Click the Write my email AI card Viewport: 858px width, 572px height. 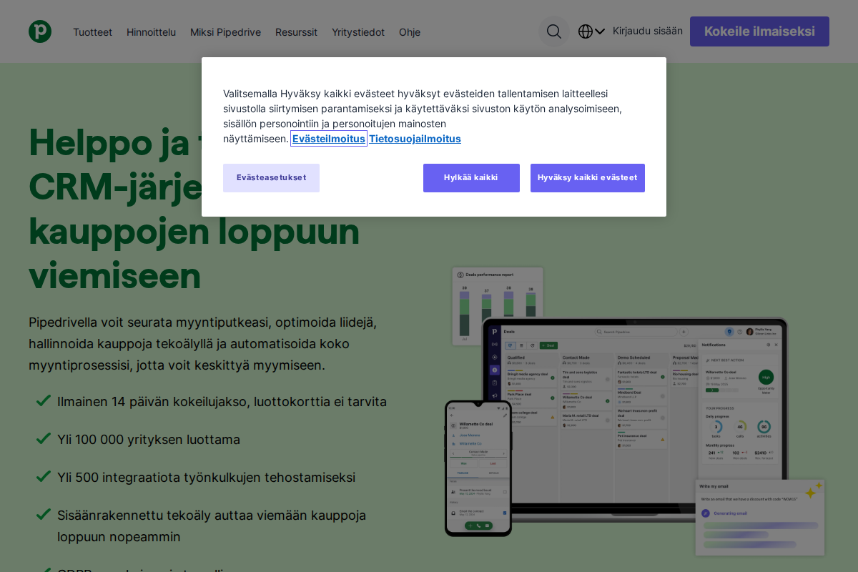[759, 516]
